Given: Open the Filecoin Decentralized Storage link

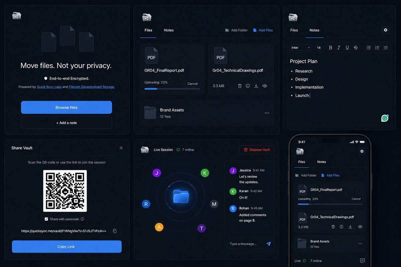Looking at the screenshot, I should point(92,87).
